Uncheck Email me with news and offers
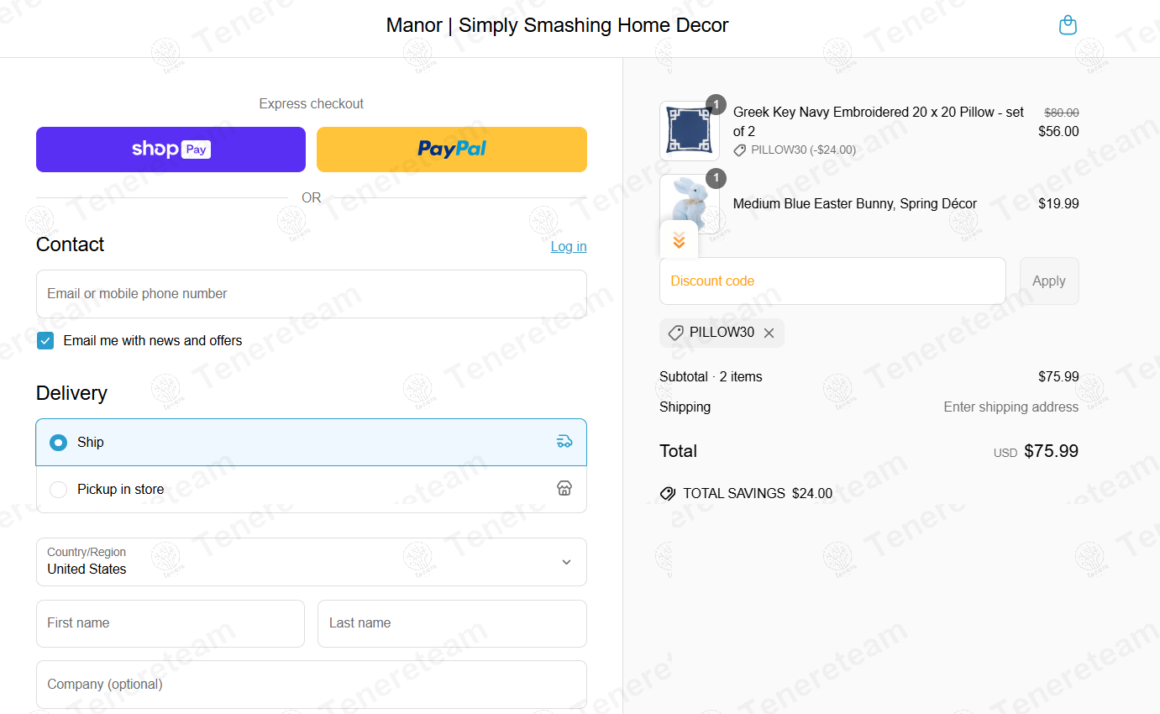 tap(45, 341)
